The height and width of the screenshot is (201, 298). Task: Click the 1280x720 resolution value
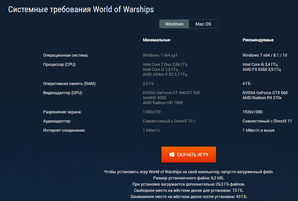click(x=152, y=112)
